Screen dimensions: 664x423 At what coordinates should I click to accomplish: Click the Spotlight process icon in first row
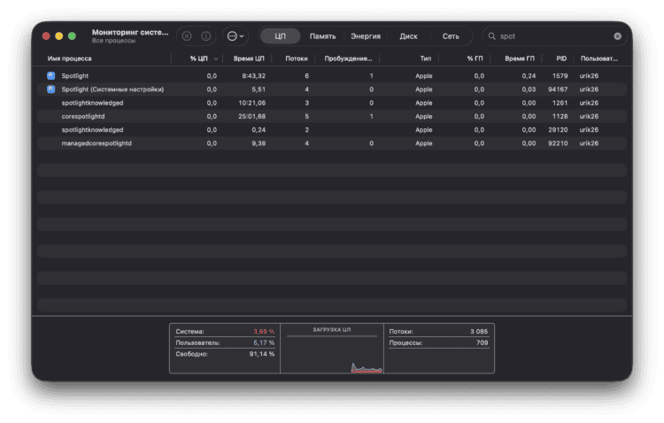tap(50, 76)
